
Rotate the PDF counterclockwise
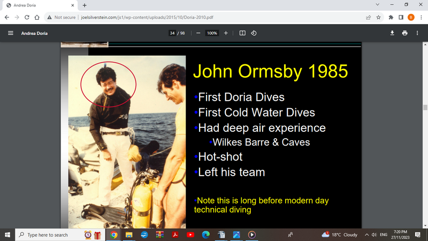point(254,33)
